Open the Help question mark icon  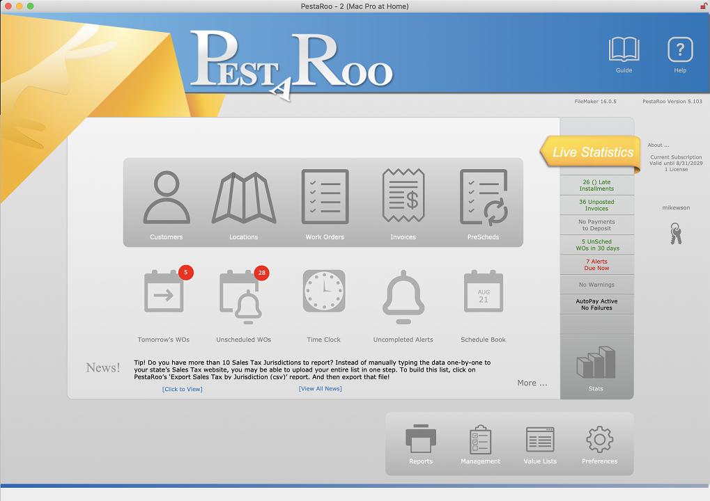680,49
